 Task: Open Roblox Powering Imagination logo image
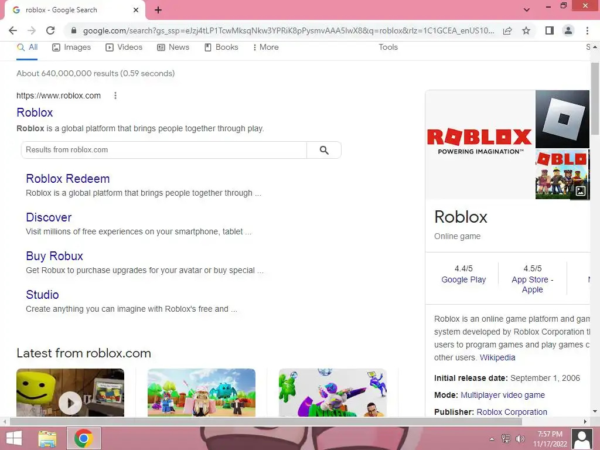pos(480,145)
